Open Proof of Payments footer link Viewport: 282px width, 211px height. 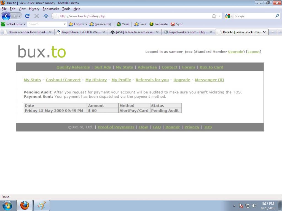[x=116, y=127]
